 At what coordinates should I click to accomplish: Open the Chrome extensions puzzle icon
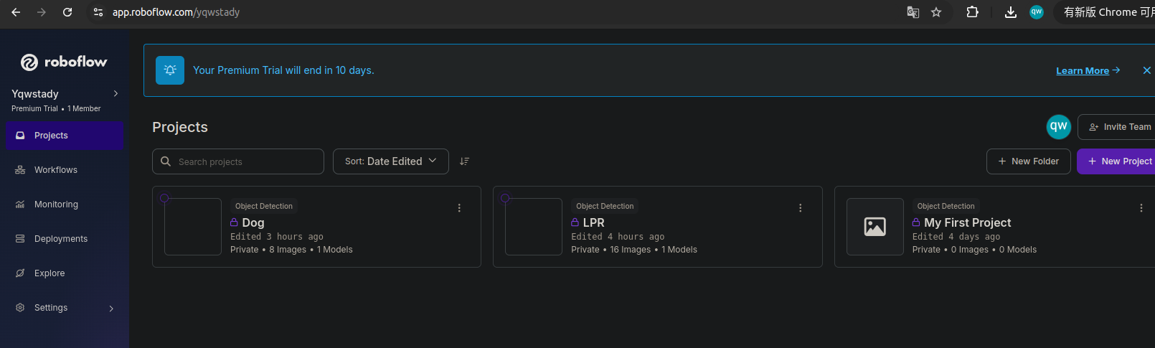tap(973, 12)
